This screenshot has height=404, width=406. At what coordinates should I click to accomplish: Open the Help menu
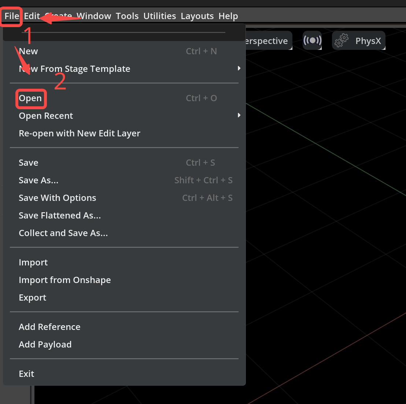tap(228, 16)
